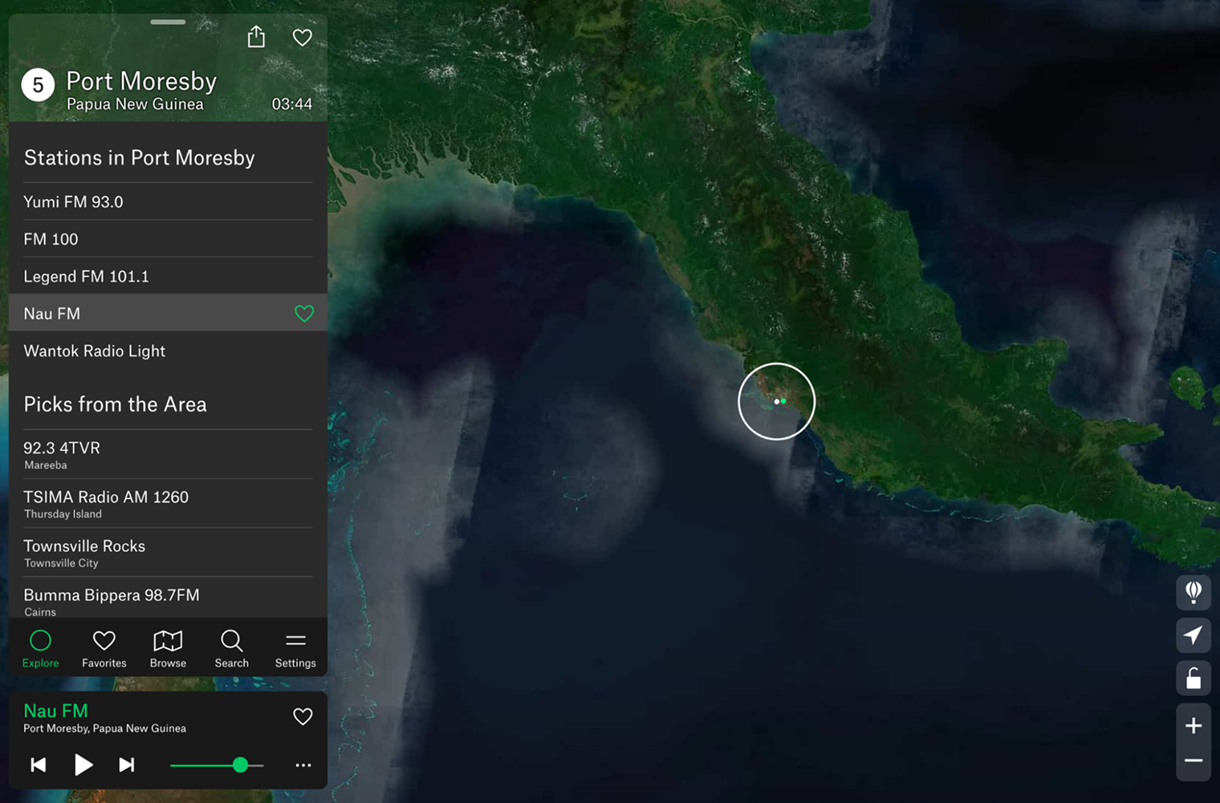Zoom out with the minus button
Viewport: 1220px width, 803px height.
(1194, 760)
